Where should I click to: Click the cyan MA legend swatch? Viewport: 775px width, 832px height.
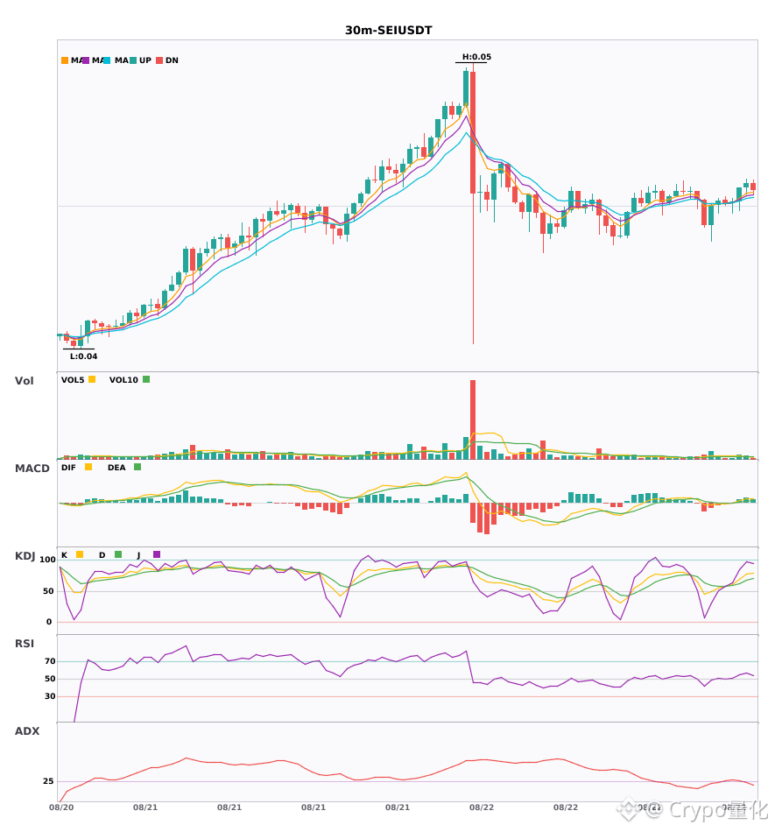coord(107,60)
